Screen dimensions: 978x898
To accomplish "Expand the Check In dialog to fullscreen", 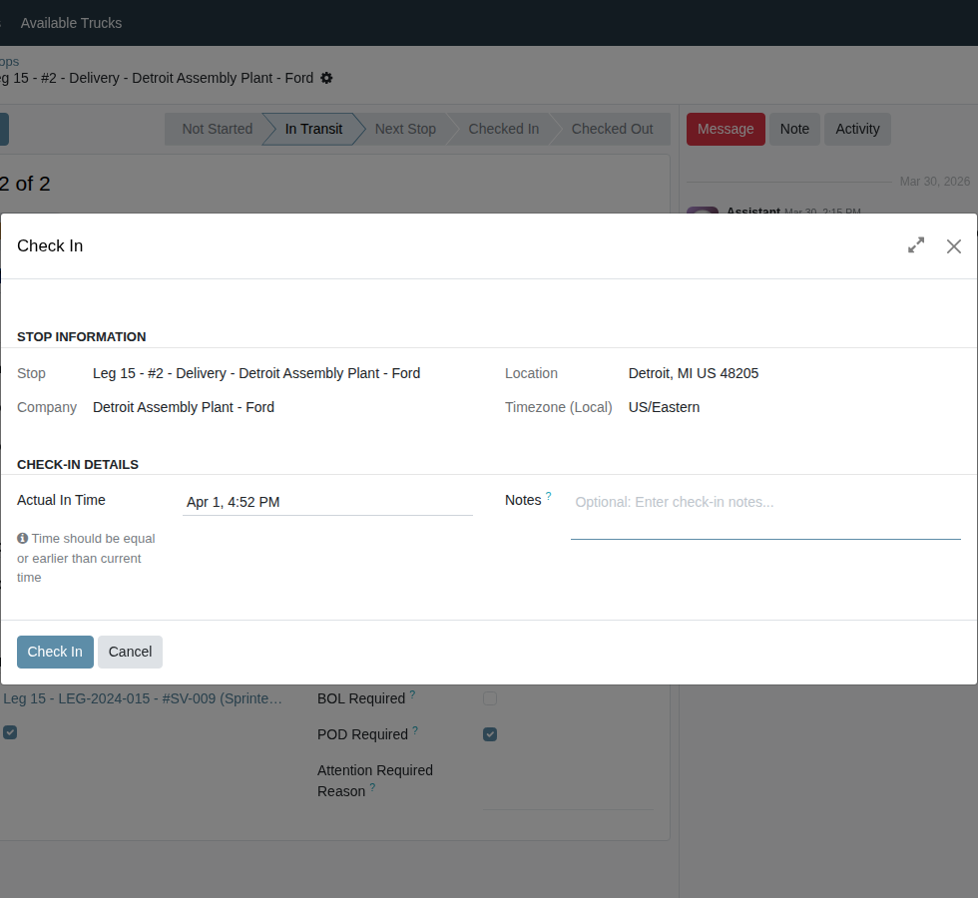I will (916, 245).
